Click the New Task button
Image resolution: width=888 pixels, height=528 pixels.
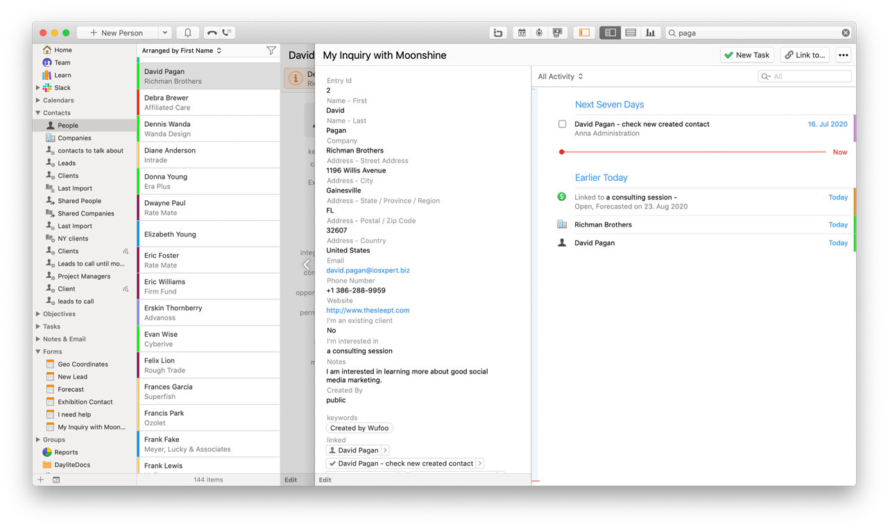(746, 55)
